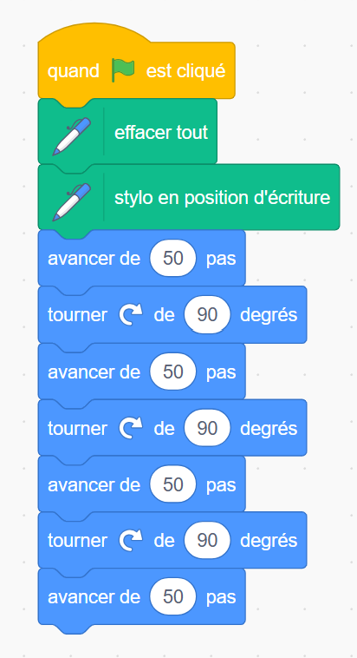
Task: Click the green flag icon in the hat block
Action: click(123, 70)
